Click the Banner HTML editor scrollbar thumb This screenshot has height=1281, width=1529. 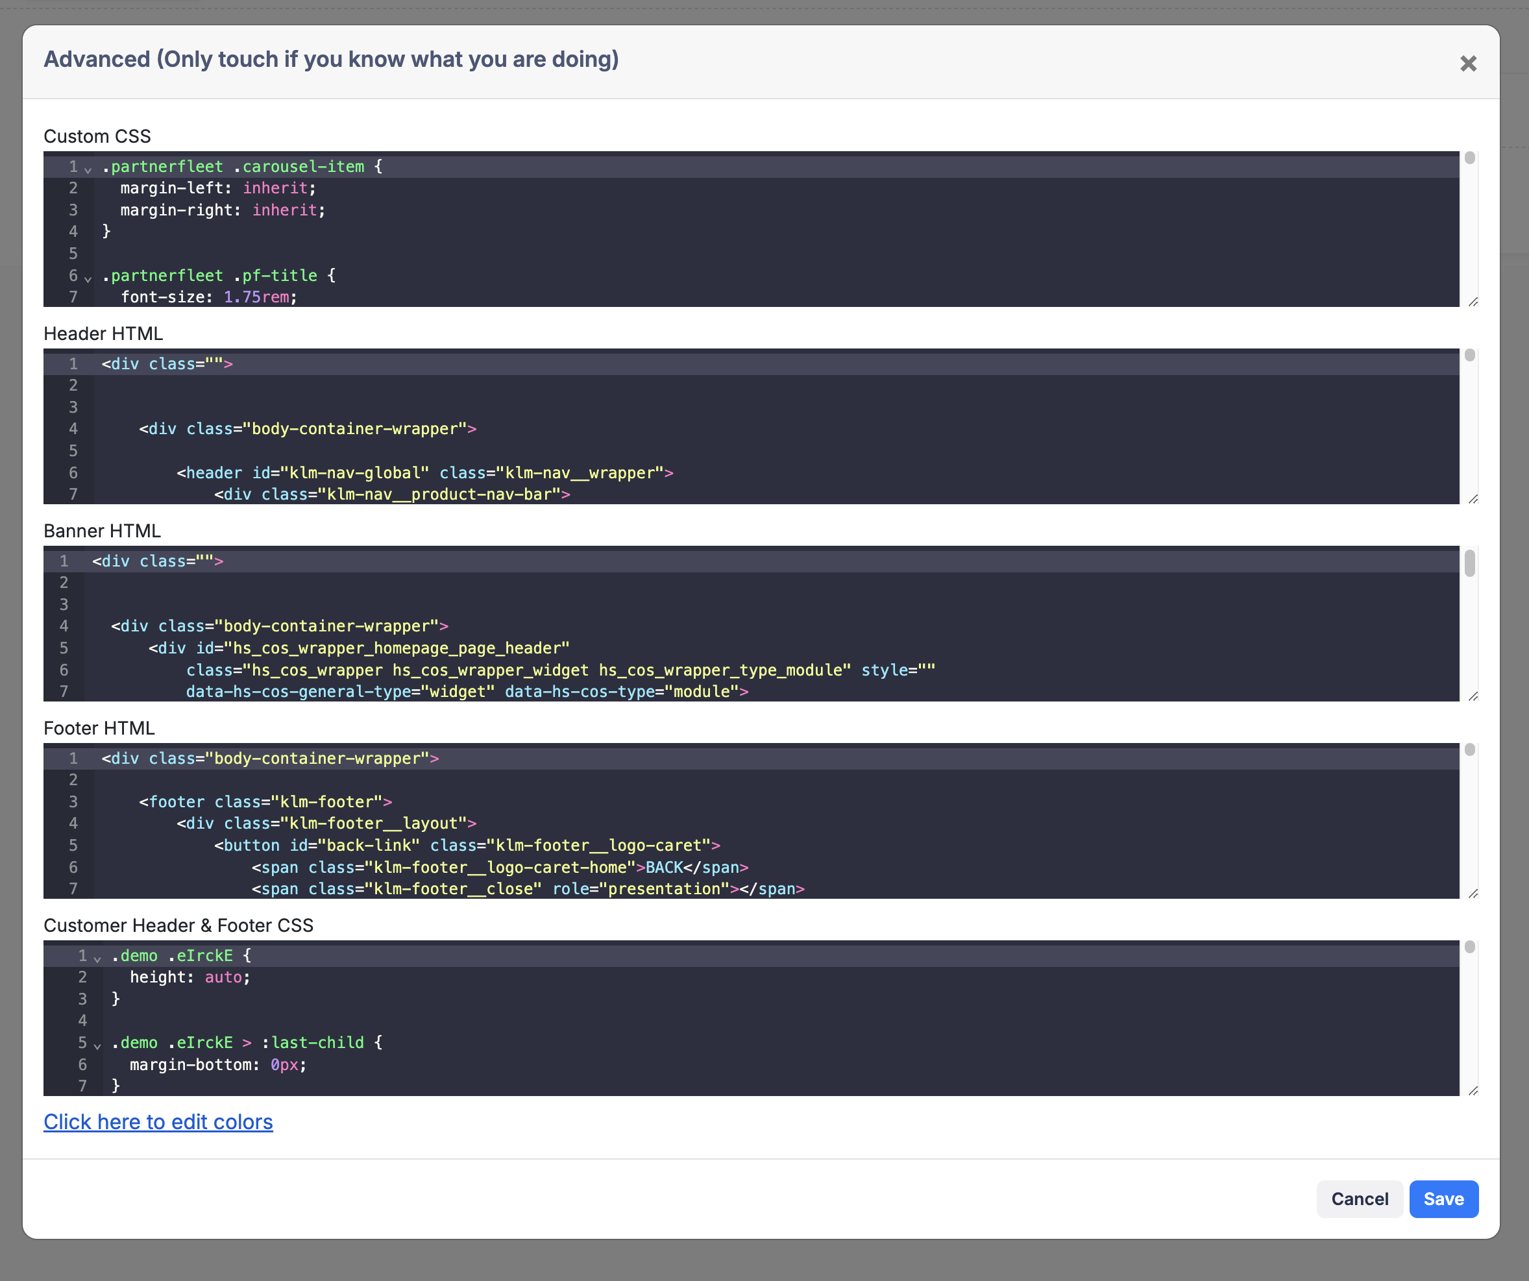click(x=1470, y=563)
